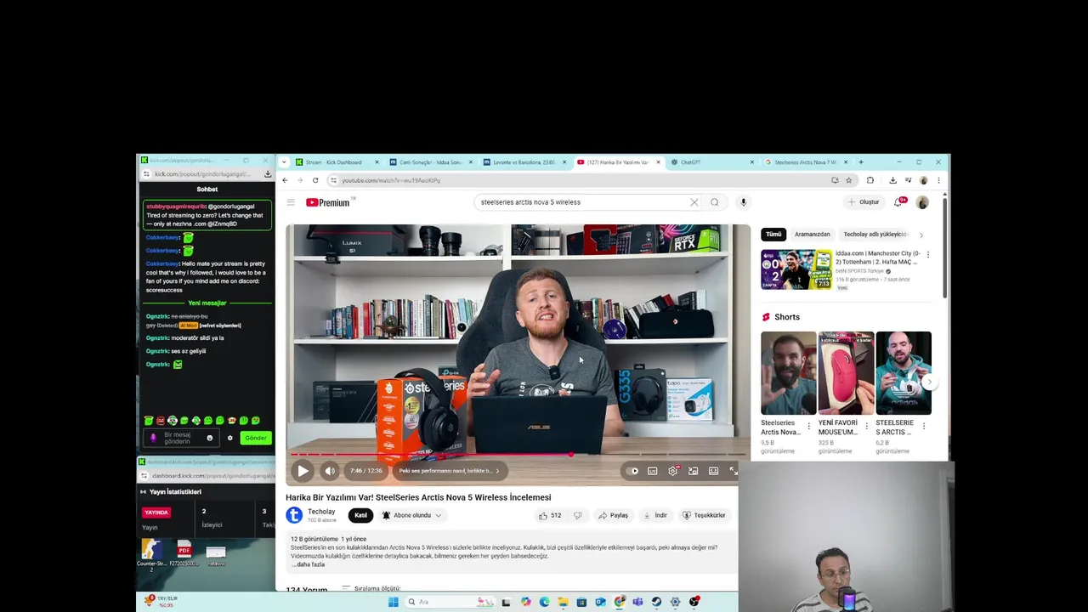Go back in the browser
This screenshot has width=1088, height=612.
point(285,180)
